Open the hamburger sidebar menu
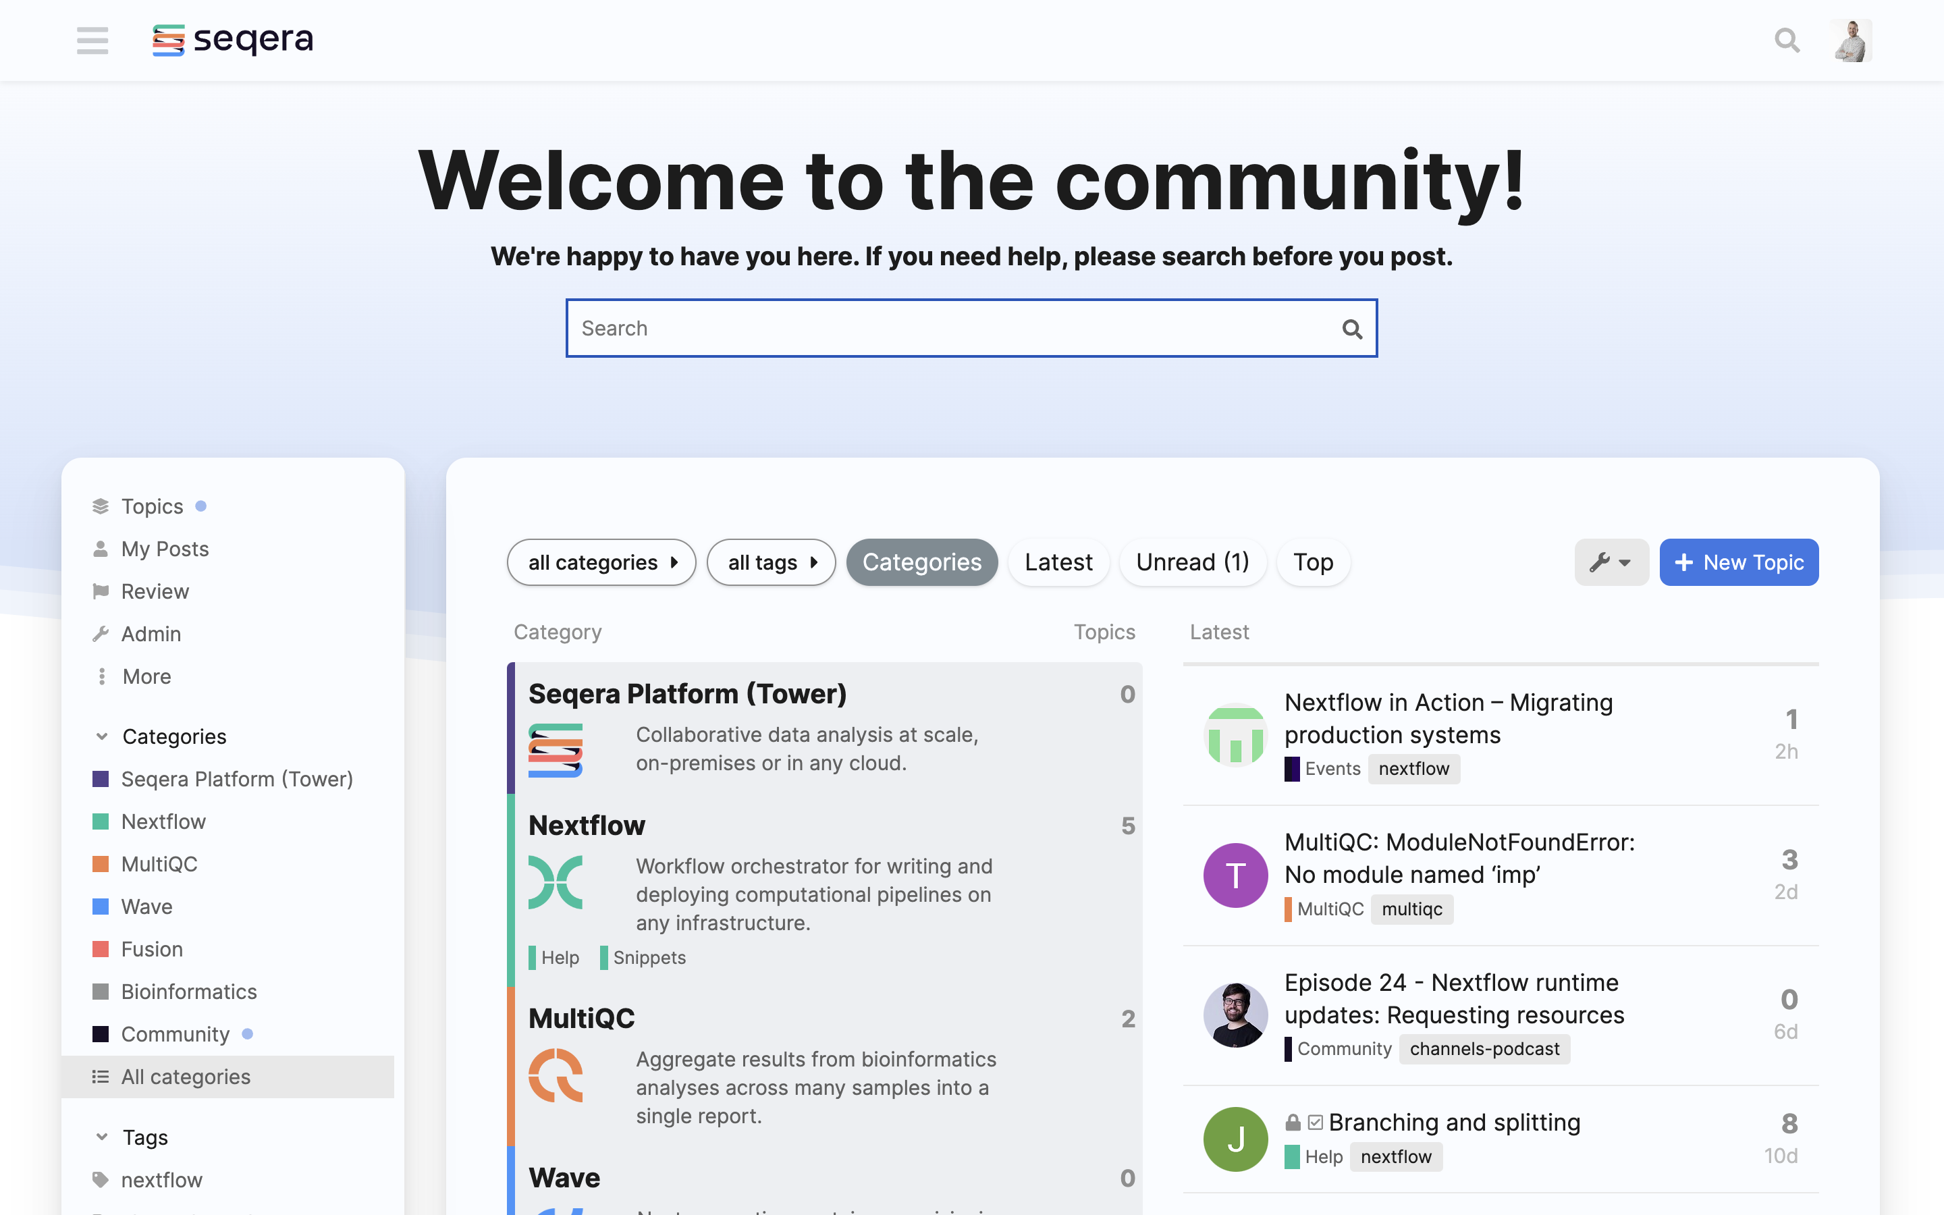The width and height of the screenshot is (1944, 1215). point(92,40)
